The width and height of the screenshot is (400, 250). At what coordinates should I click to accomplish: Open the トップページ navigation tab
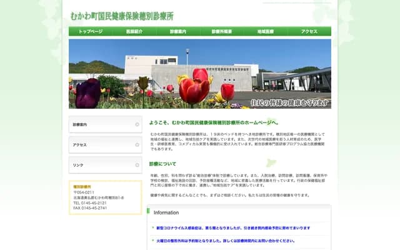click(x=91, y=31)
